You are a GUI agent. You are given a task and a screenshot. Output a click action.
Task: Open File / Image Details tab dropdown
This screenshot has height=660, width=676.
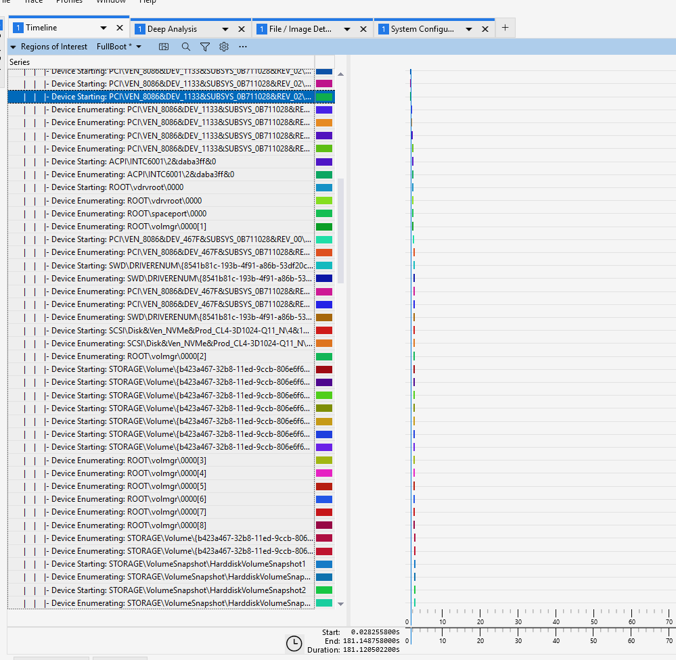[x=347, y=29]
